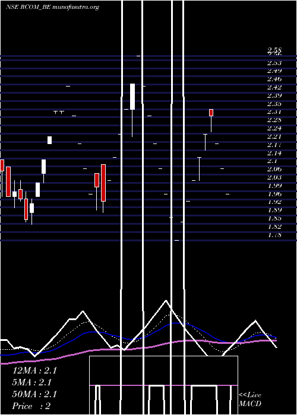Select the 2.21 price axis label
This screenshot has width=297, height=415.
pos(274,136)
